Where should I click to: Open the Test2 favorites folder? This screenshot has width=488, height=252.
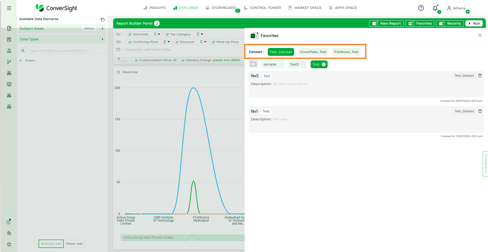click(x=297, y=64)
